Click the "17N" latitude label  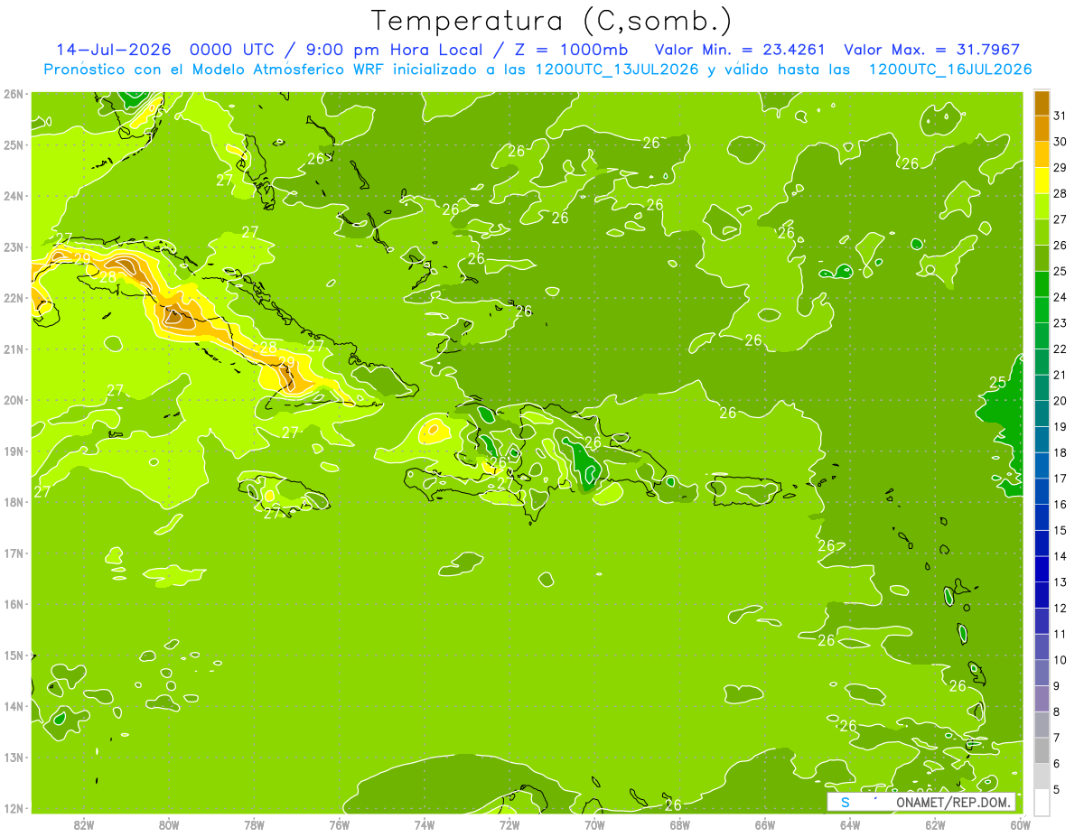(14, 553)
